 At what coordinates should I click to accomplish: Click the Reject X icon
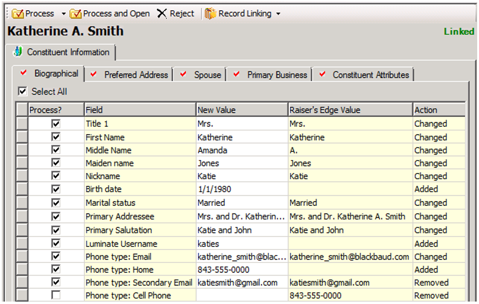(161, 13)
